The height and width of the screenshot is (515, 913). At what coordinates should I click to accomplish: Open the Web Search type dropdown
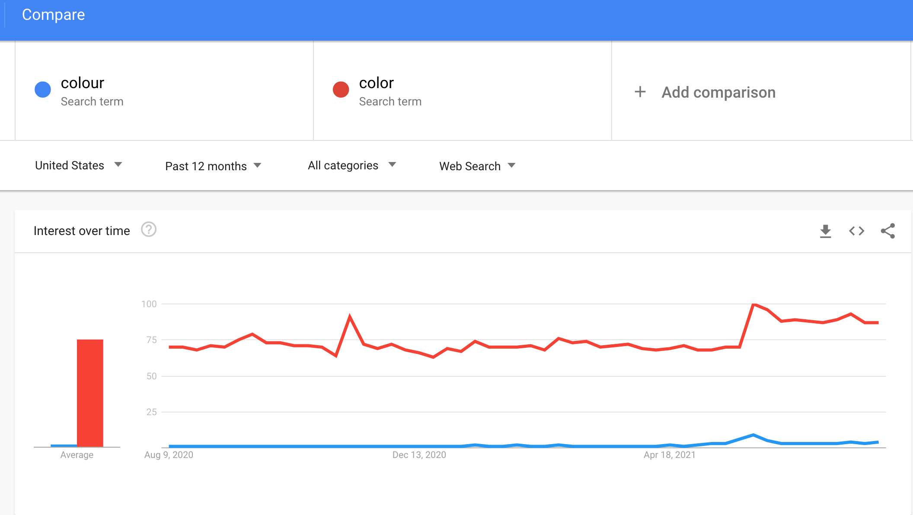point(478,166)
